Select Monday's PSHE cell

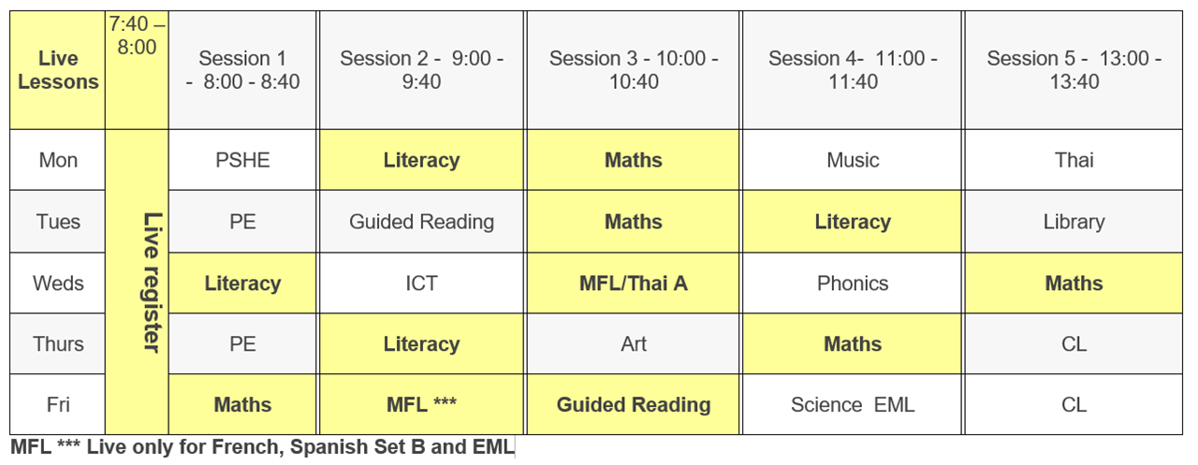click(242, 160)
